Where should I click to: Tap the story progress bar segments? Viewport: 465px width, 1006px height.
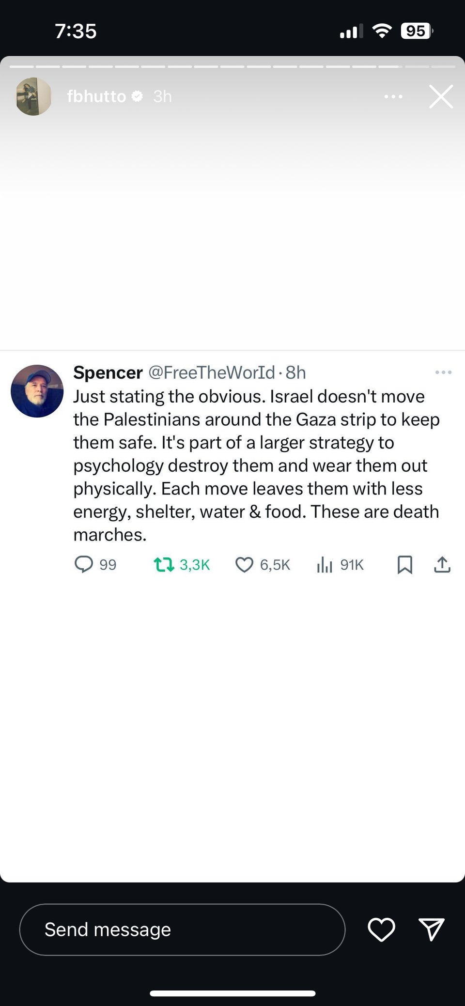point(232,66)
